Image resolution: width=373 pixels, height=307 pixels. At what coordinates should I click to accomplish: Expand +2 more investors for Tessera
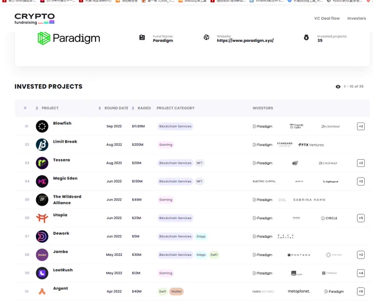click(x=360, y=163)
